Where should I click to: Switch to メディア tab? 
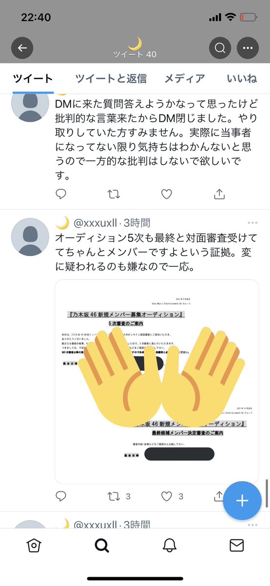coord(185,79)
